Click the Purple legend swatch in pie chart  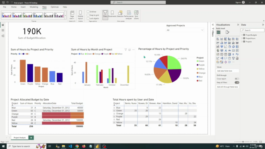coord(198,65)
